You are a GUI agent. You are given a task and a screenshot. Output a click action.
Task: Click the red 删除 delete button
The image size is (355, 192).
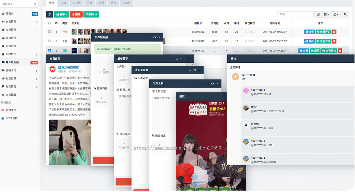pos(76,14)
